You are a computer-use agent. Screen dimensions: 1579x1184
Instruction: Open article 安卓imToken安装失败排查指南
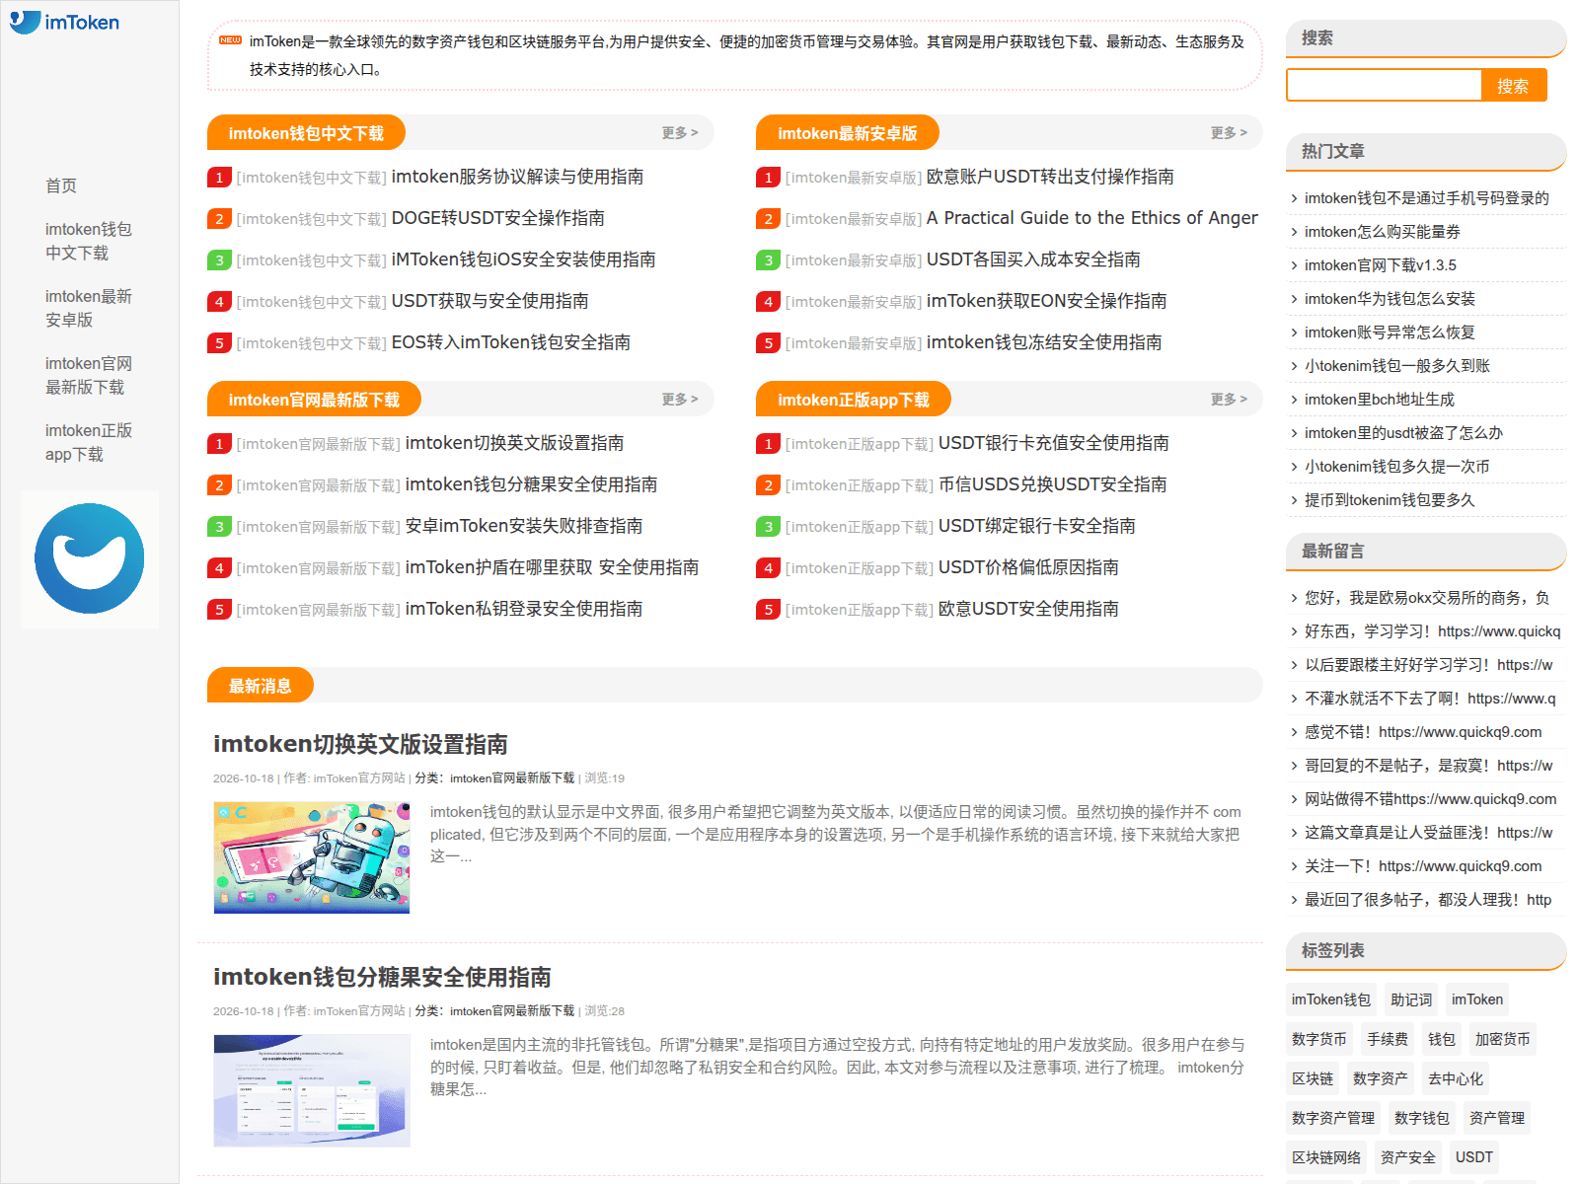click(x=523, y=526)
